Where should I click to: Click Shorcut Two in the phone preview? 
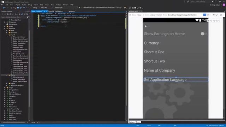(x=154, y=61)
